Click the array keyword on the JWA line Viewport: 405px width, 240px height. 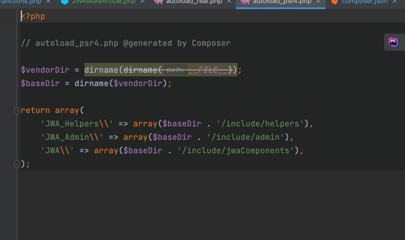pyautogui.click(x=106, y=151)
